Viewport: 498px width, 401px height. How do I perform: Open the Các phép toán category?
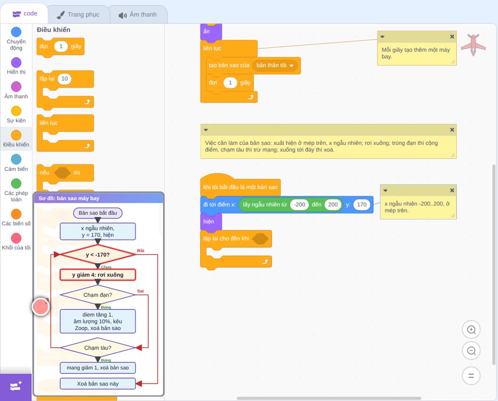click(16, 190)
